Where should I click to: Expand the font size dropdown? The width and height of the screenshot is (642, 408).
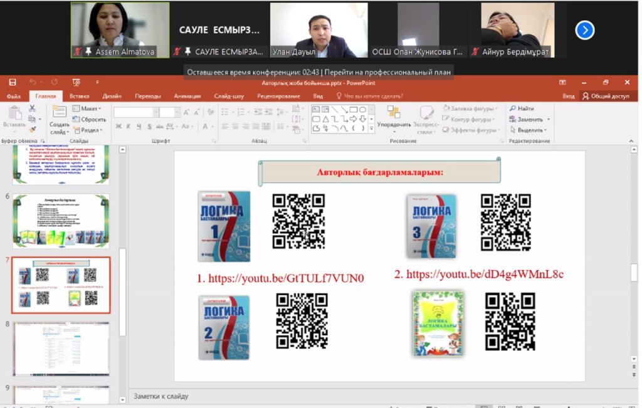click(177, 112)
